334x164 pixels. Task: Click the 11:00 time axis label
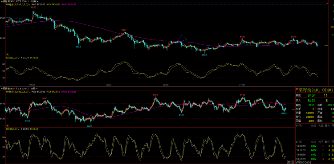pos(165,85)
